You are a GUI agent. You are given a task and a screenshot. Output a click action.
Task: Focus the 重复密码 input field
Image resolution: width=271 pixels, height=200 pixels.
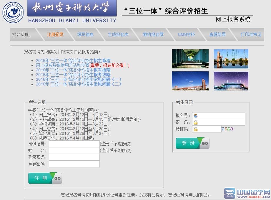(x=74, y=164)
